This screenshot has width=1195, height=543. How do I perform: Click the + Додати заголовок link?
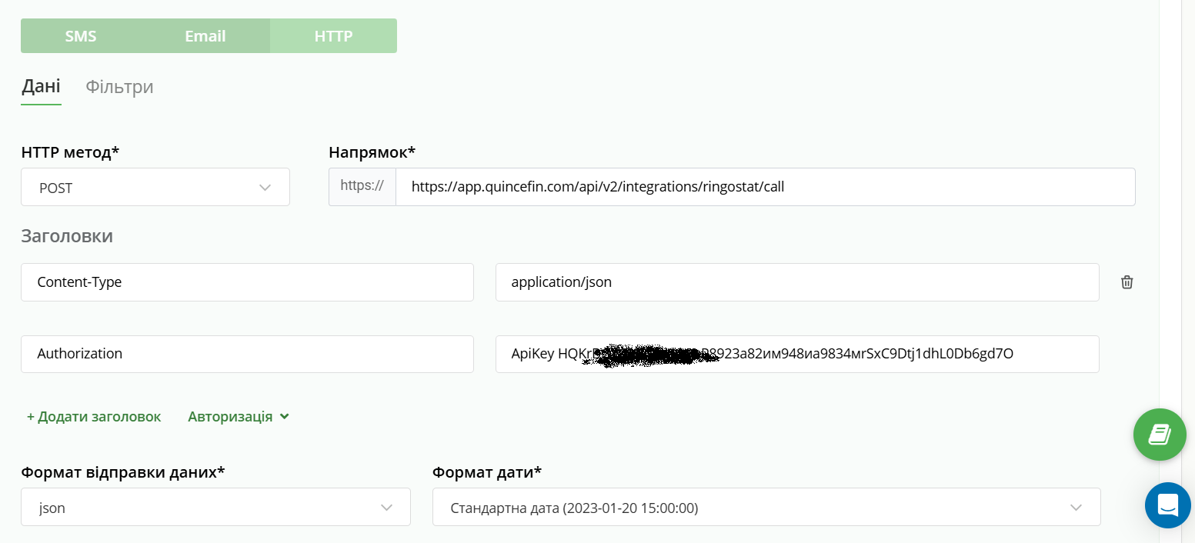click(x=94, y=417)
